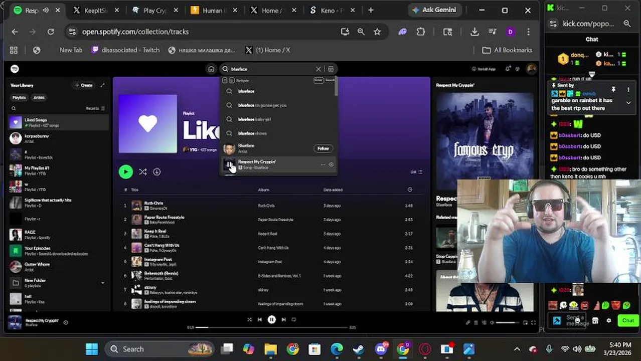The width and height of the screenshot is (641, 361).
Task: Play Liked Songs with green play button
Action: tap(125, 172)
